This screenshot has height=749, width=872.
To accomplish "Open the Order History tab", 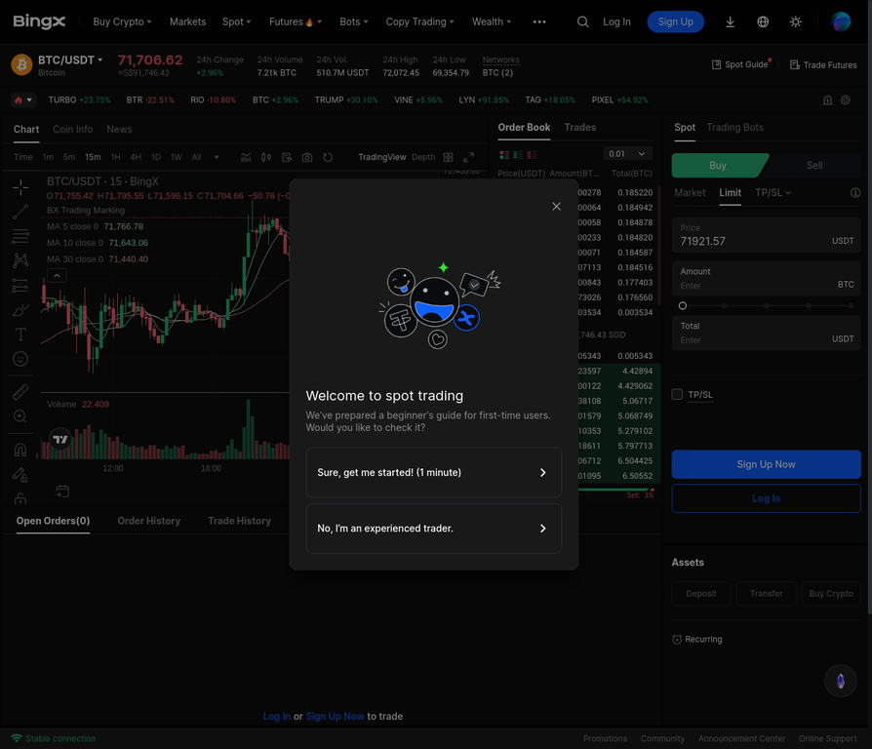I will point(148,521).
